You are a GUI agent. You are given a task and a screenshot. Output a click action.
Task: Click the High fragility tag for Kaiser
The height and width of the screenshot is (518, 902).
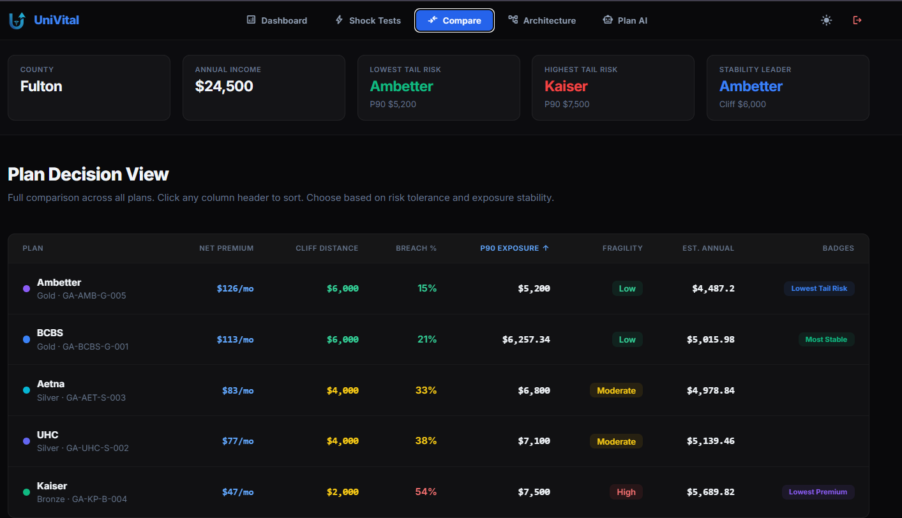click(x=626, y=492)
